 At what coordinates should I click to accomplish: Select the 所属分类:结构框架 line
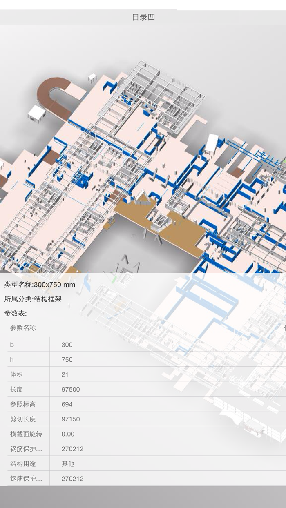(x=33, y=299)
